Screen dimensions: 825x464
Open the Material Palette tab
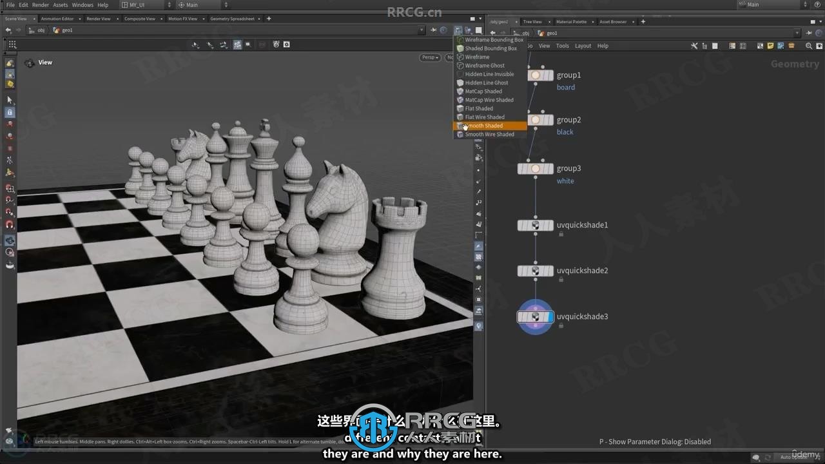tap(572, 22)
